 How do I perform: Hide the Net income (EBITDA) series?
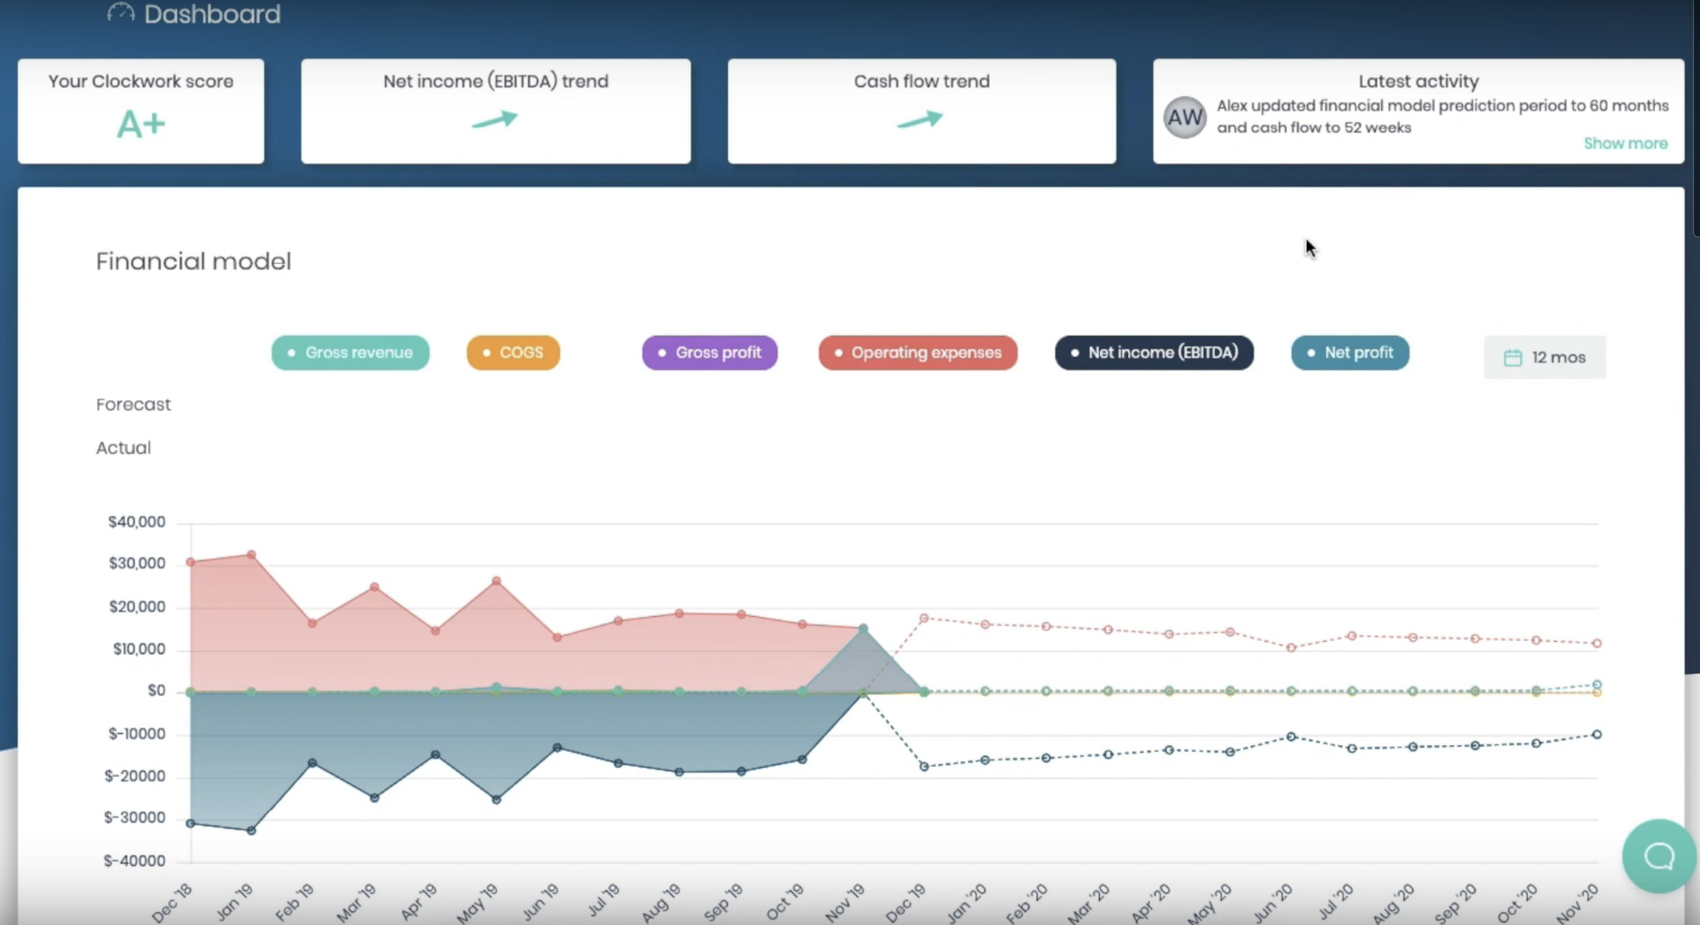pos(1154,352)
